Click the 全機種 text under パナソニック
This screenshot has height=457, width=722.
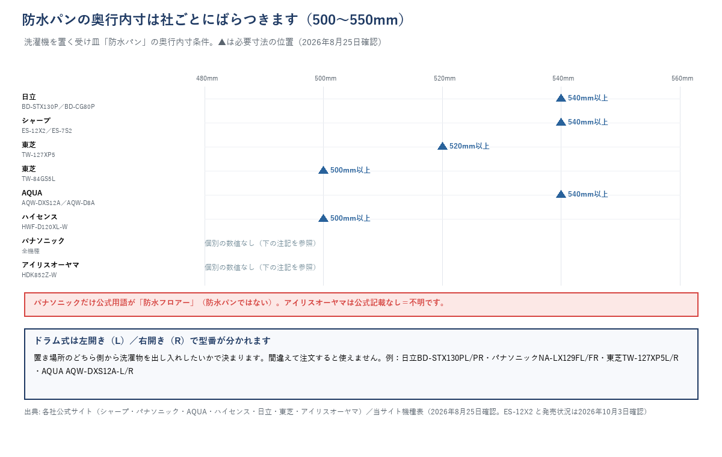point(31,251)
